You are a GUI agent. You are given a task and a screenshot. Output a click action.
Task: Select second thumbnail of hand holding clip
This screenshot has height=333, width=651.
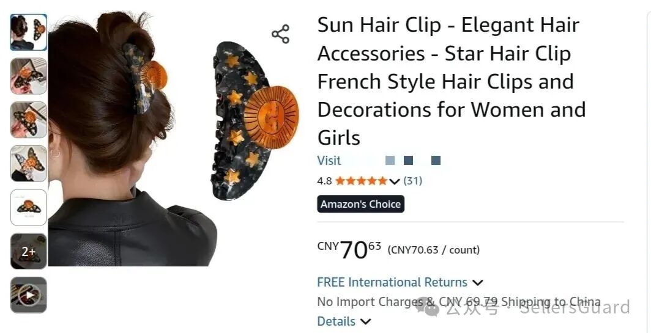tap(29, 76)
